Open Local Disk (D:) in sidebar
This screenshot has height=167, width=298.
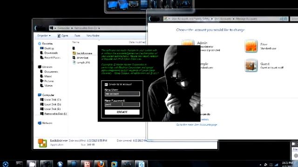[x=51, y=104]
